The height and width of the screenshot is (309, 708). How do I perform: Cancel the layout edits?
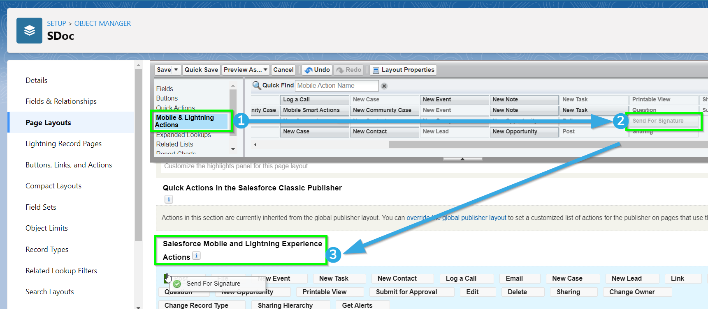click(x=283, y=70)
